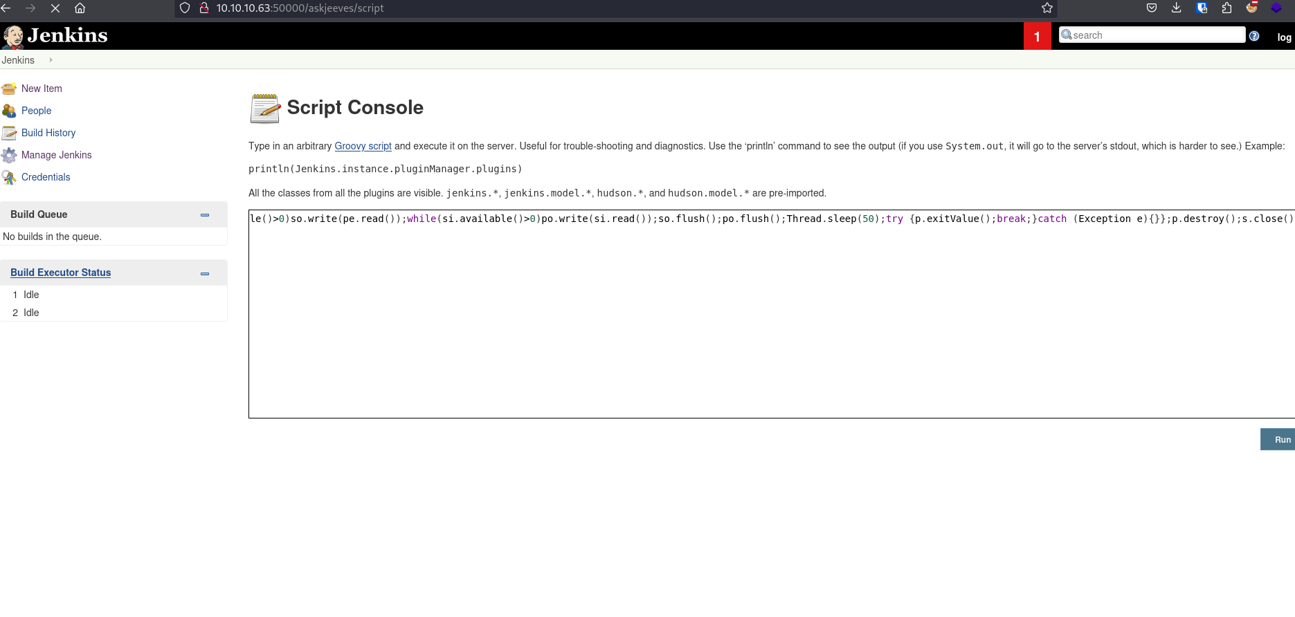Click the New Item box icon
The image size is (1295, 617).
click(x=9, y=89)
